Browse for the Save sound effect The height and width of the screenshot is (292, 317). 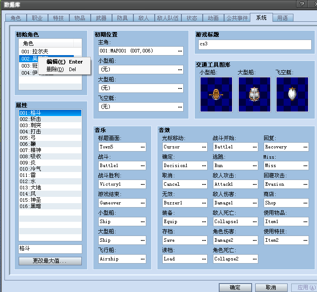coord(204,240)
